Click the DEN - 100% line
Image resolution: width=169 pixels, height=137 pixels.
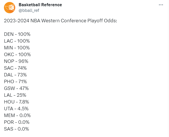17,34
